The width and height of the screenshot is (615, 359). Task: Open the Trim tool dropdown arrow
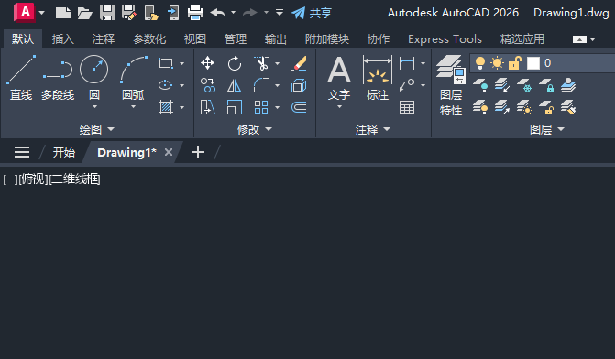[x=278, y=63]
